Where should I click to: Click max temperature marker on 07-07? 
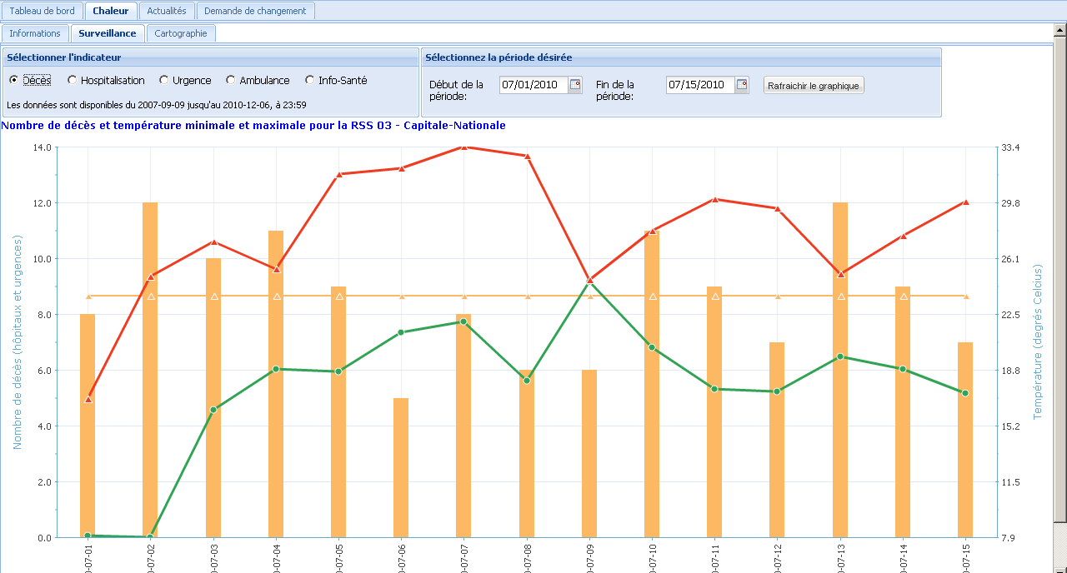464,147
